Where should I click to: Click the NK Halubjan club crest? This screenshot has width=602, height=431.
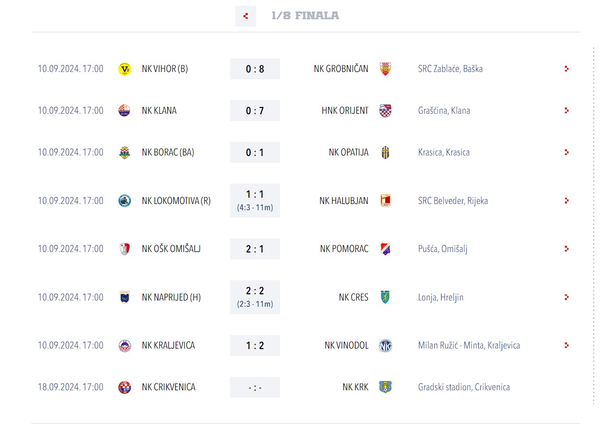(385, 201)
